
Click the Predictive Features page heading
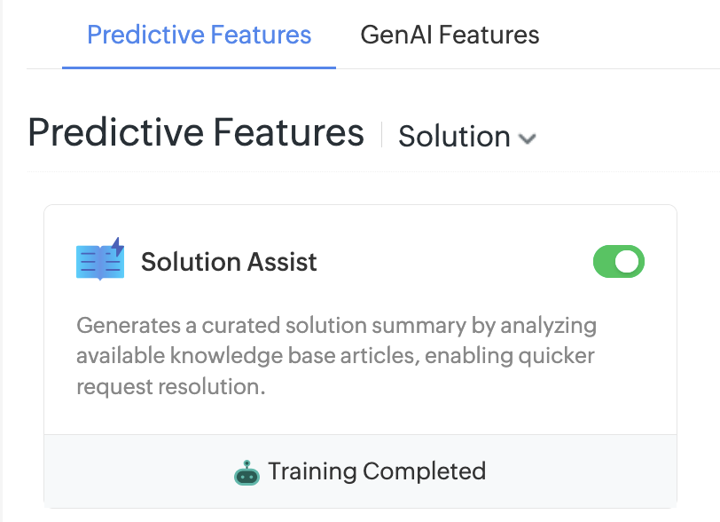coord(196,133)
